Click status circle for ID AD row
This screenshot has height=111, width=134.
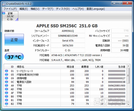(6, 89)
